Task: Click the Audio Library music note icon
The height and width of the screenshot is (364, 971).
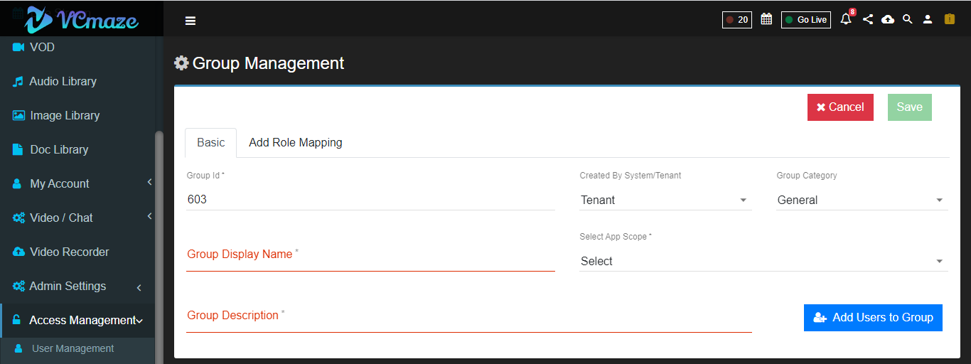Action: coord(18,81)
